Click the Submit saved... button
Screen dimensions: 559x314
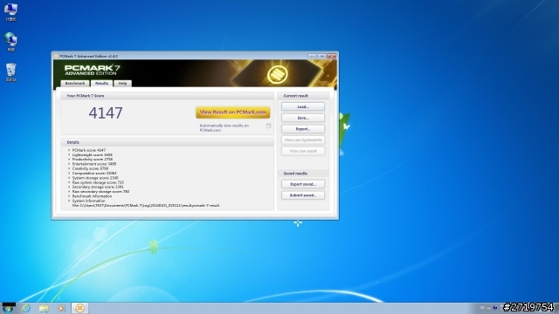303,195
